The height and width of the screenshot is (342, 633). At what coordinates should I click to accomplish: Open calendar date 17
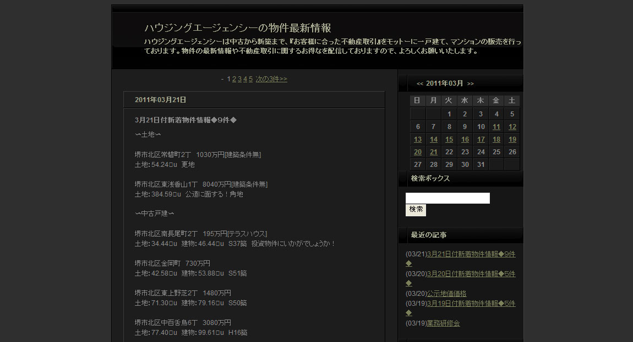(x=481, y=139)
